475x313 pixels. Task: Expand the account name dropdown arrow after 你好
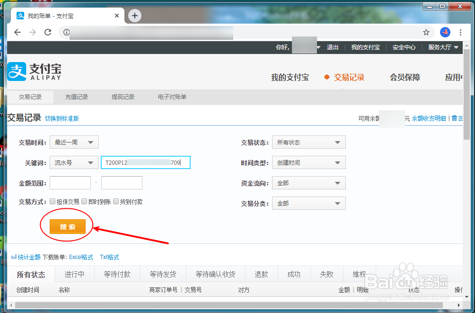pyautogui.click(x=318, y=47)
